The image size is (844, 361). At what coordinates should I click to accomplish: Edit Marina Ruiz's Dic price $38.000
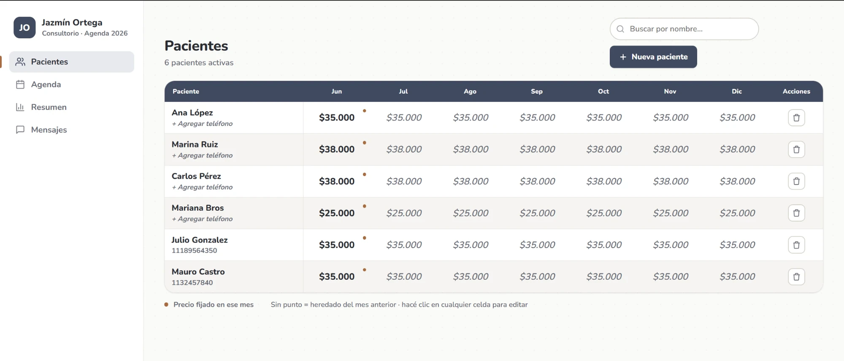point(737,150)
